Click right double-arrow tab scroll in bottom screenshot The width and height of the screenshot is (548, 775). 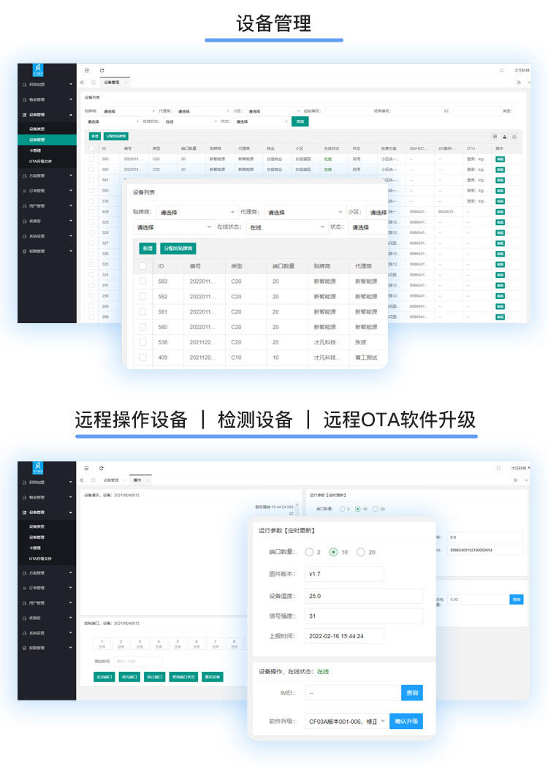tap(515, 480)
